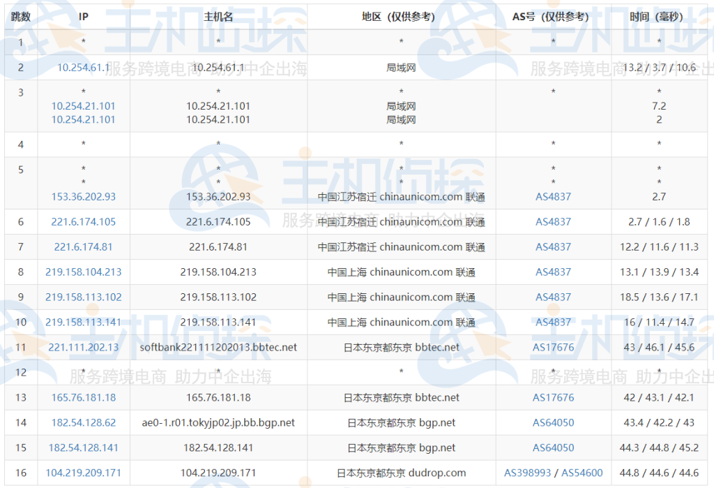The width and height of the screenshot is (714, 488).
Task: Click the 221.6.174.81 IP link
Action: (83, 246)
